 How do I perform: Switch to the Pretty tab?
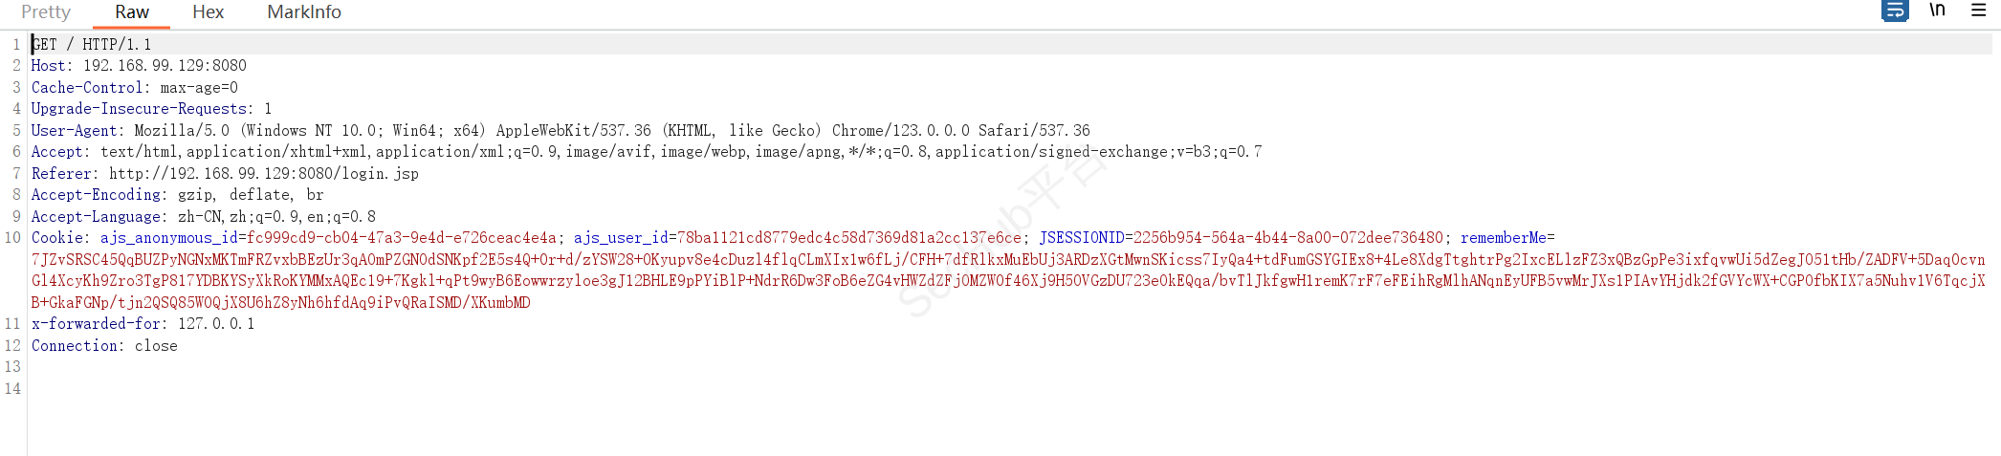46,12
